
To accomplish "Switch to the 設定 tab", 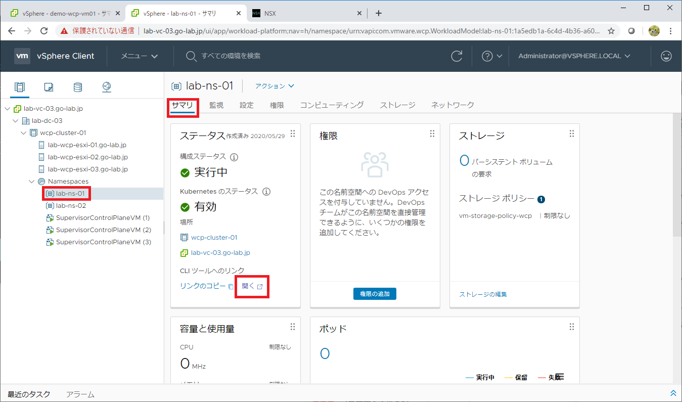I will [x=247, y=105].
